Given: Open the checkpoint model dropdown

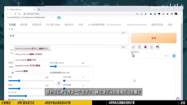Looking at the screenshot, I should [30, 17].
